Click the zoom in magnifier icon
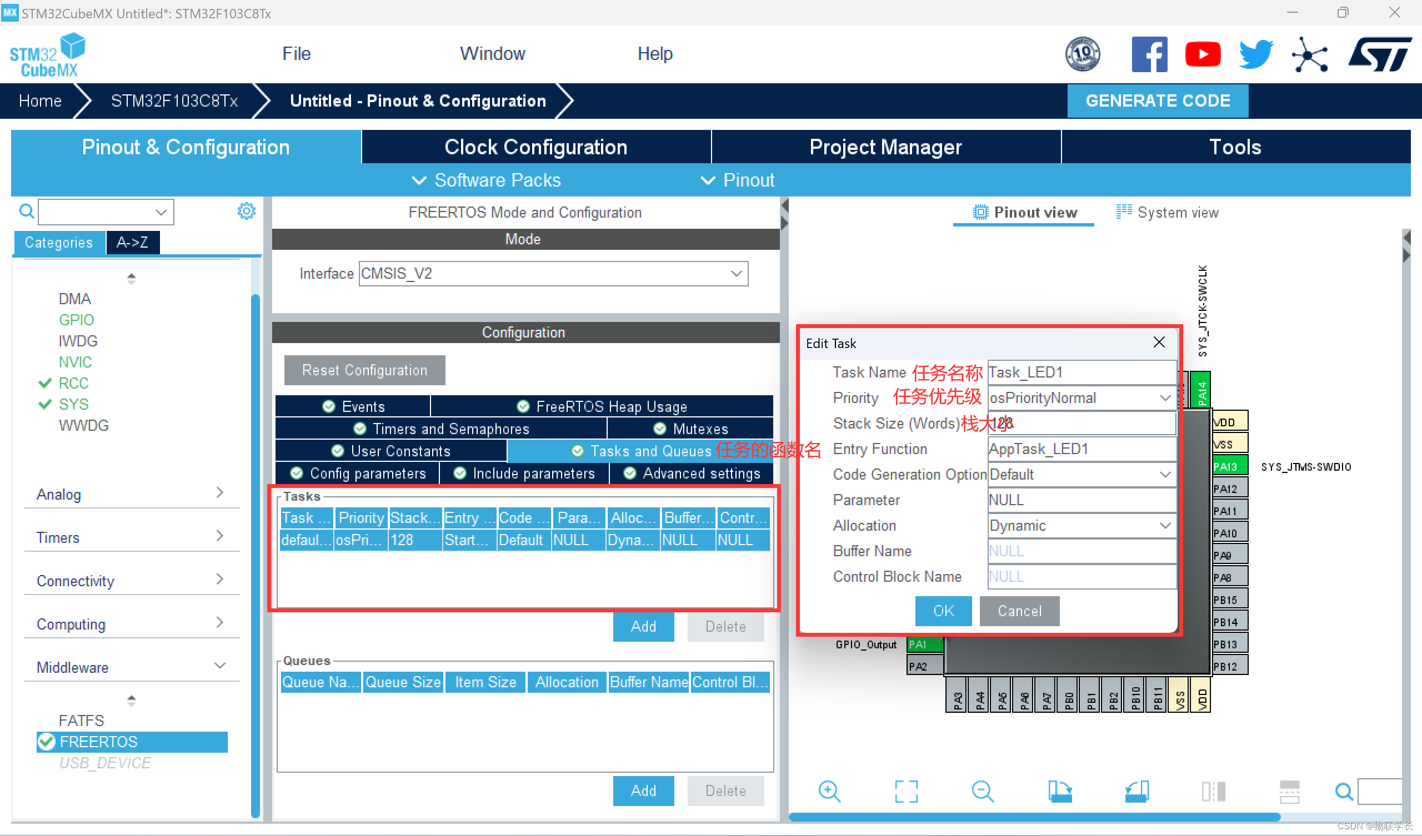The image size is (1422, 836). click(x=829, y=791)
